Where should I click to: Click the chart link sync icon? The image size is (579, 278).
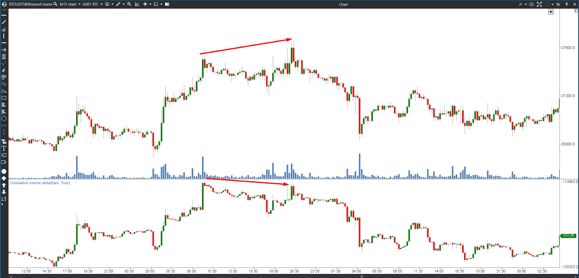(520, 4)
